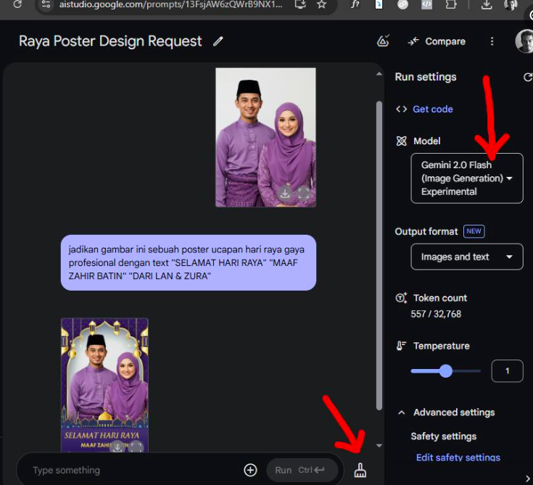Add media with the plus circle icon
Screen dimensions: 533x485
click(250, 470)
